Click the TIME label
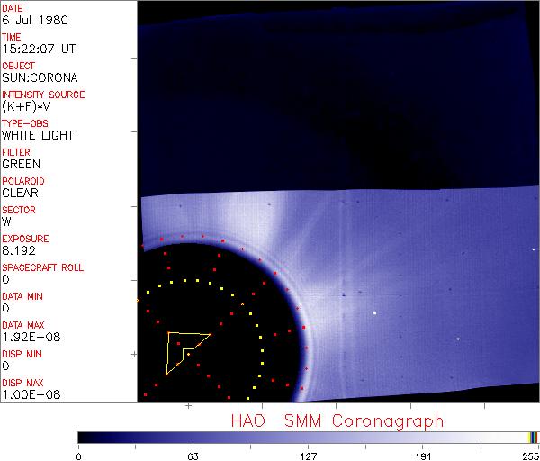Screen dimensions: 540x461 coord(12,37)
